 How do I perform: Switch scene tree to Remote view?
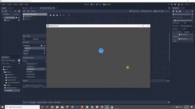[6, 14]
